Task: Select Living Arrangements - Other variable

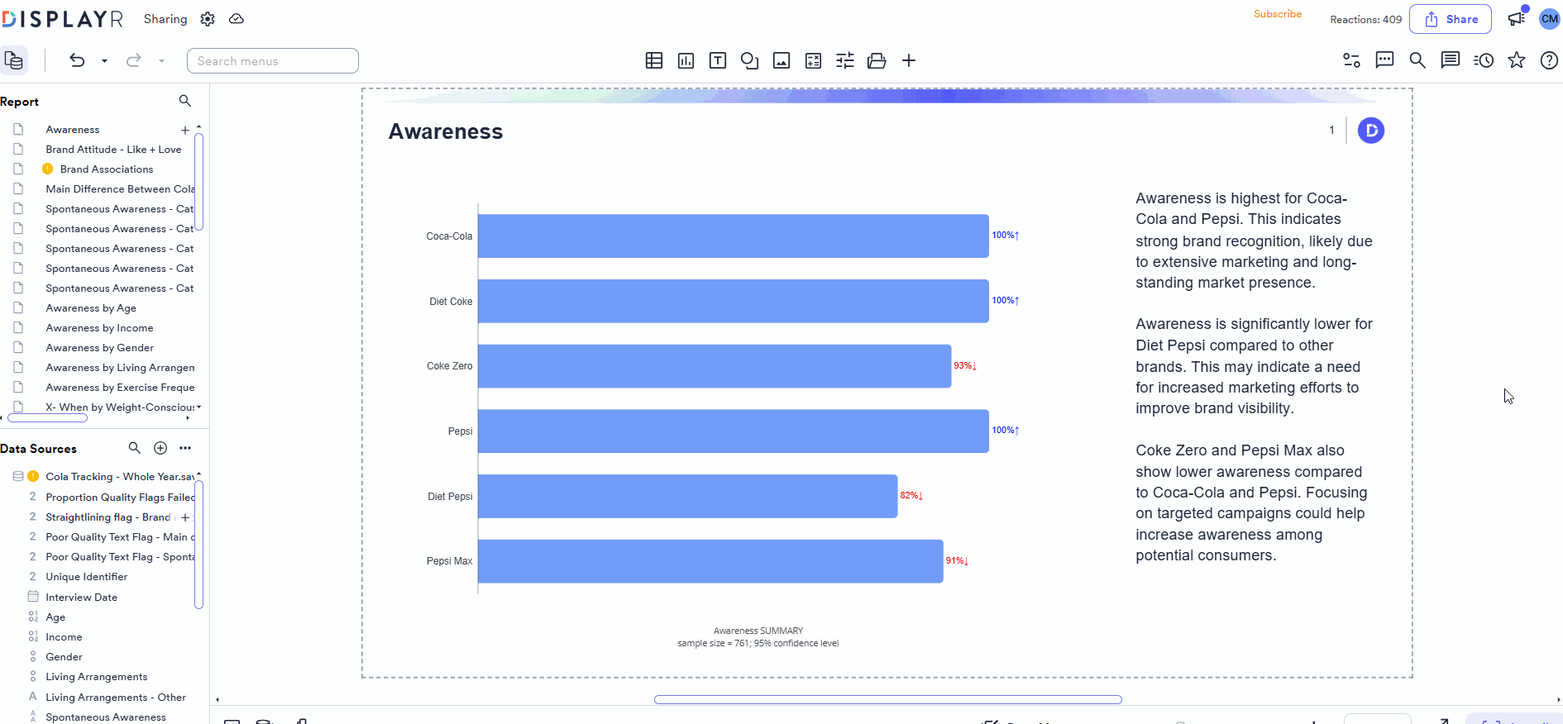Action: 116,698
